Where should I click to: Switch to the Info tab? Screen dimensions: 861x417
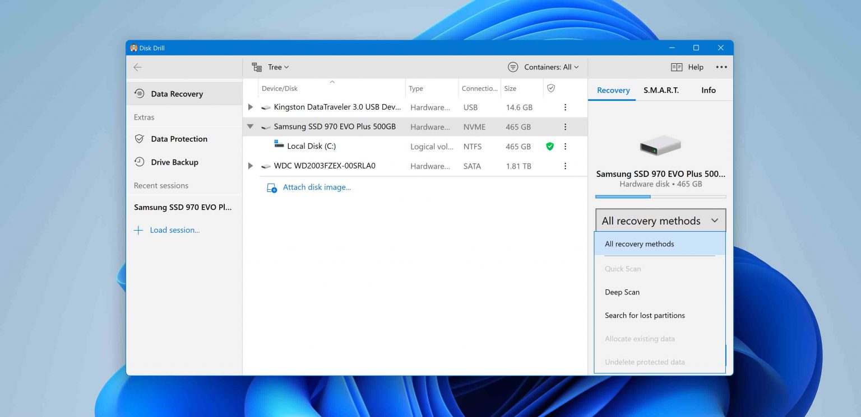(x=708, y=90)
